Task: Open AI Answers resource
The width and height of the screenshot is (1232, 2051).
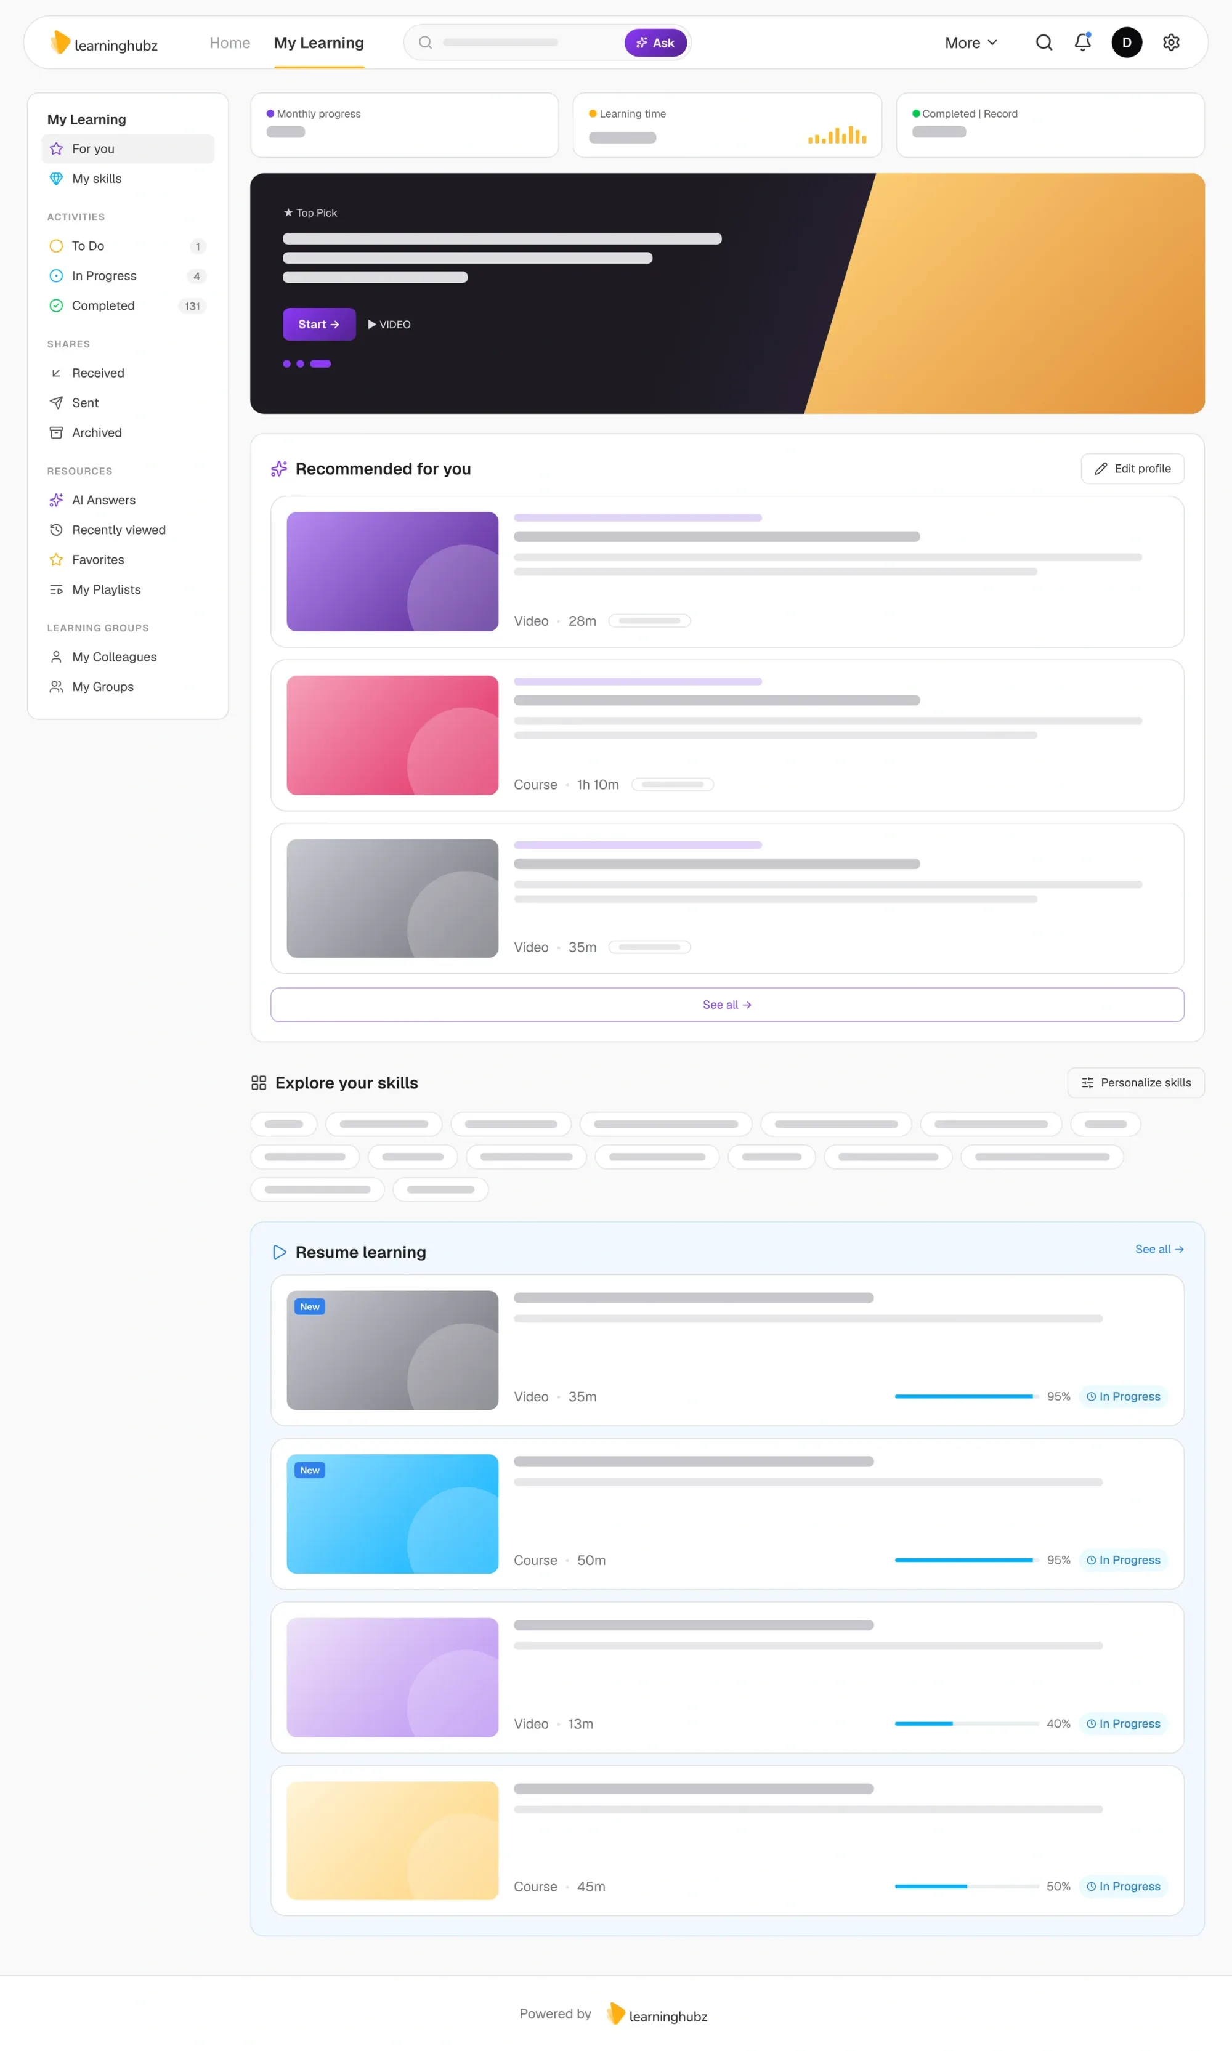Action: pyautogui.click(x=128, y=500)
